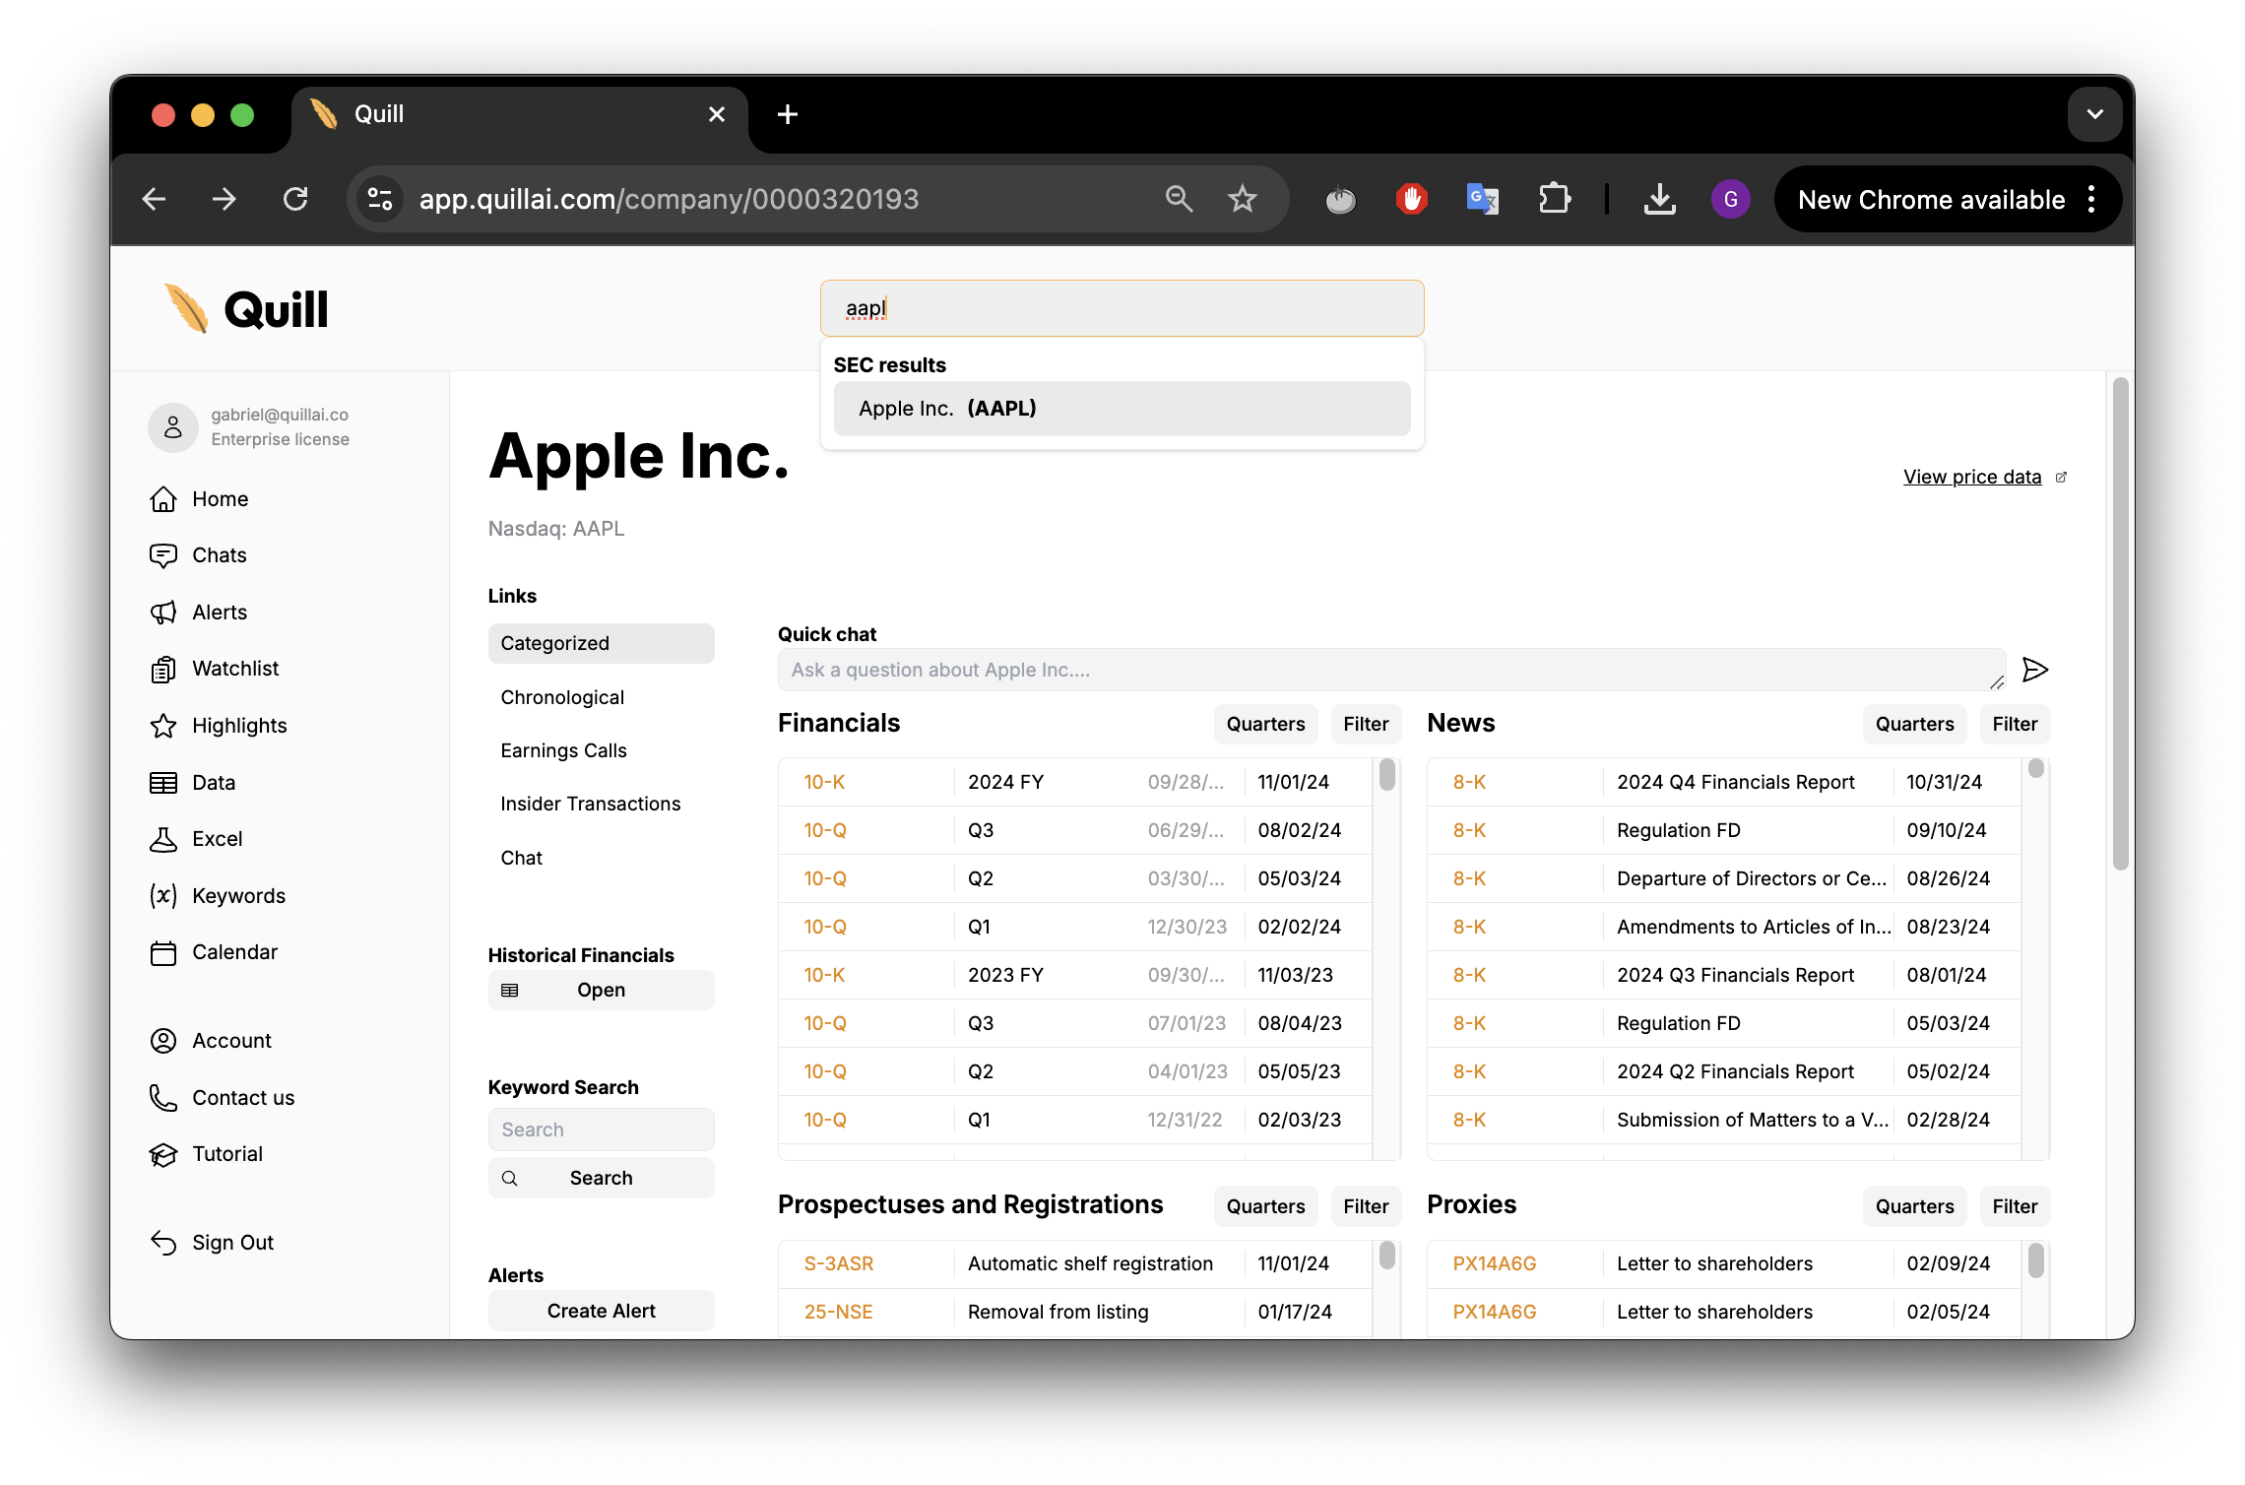Open the zoom magnifier icon in address bar
2245x1485 pixels.
(x=1179, y=200)
